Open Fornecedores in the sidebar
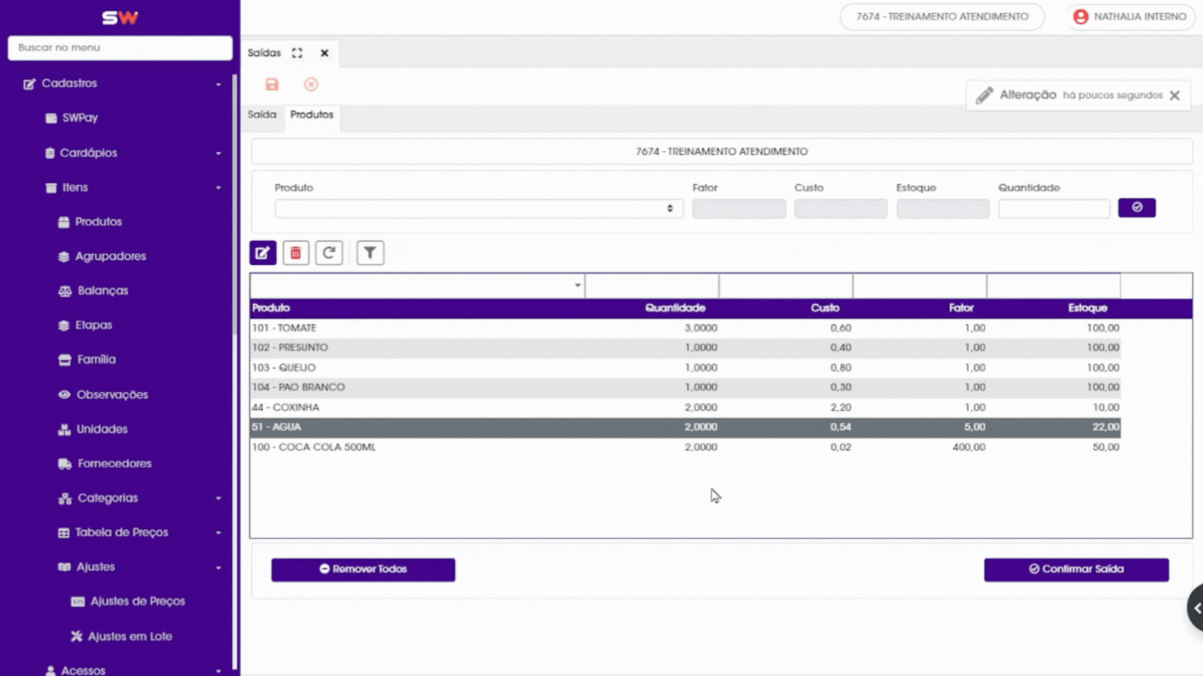This screenshot has height=676, width=1203. click(115, 464)
